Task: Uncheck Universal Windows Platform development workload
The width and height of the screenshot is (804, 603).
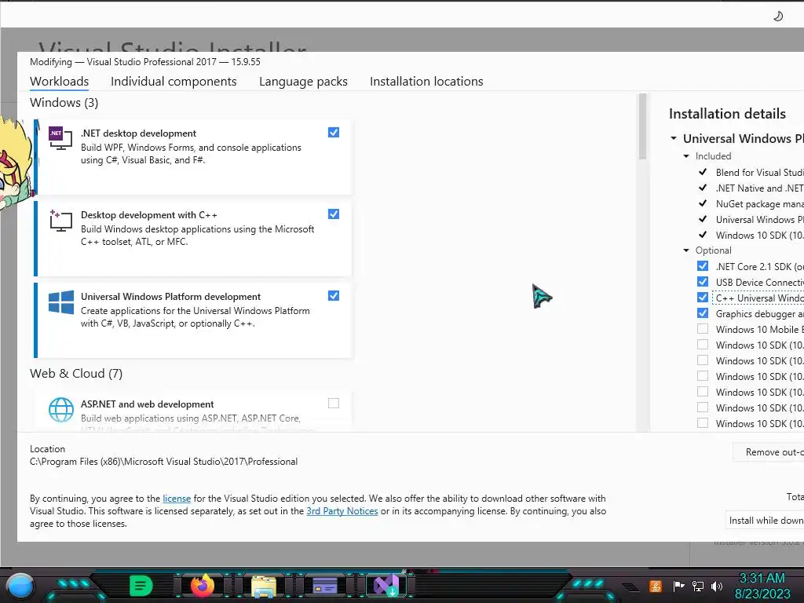Action: 333,295
